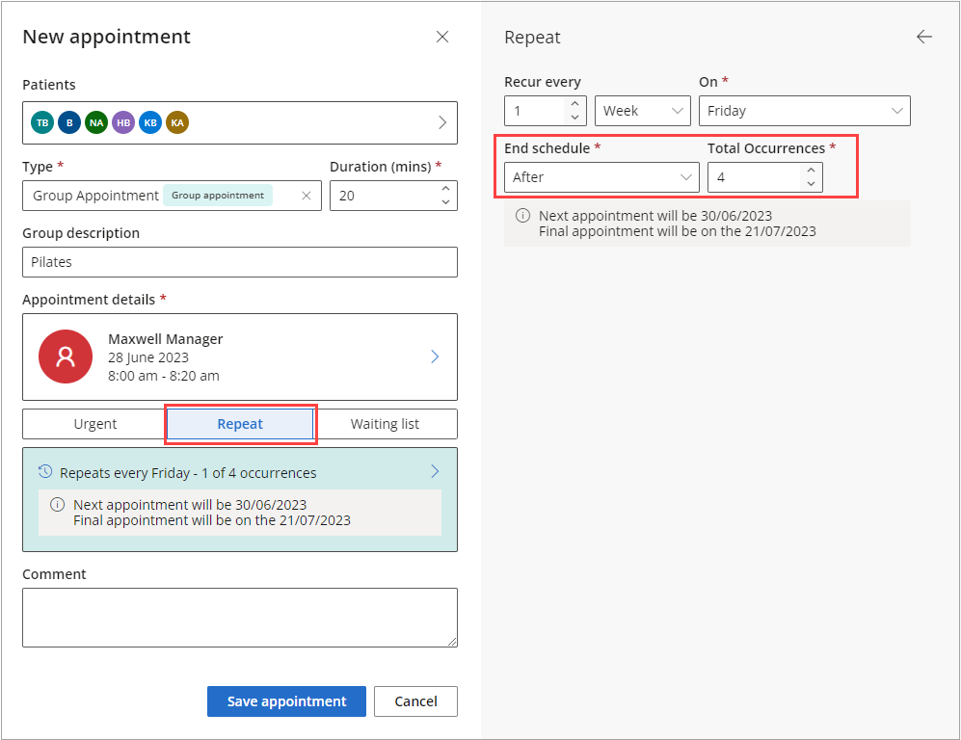Click Repeat panel 'Final appointment will be on the 21/07/2023'
The height and width of the screenshot is (740, 961).
678,231
